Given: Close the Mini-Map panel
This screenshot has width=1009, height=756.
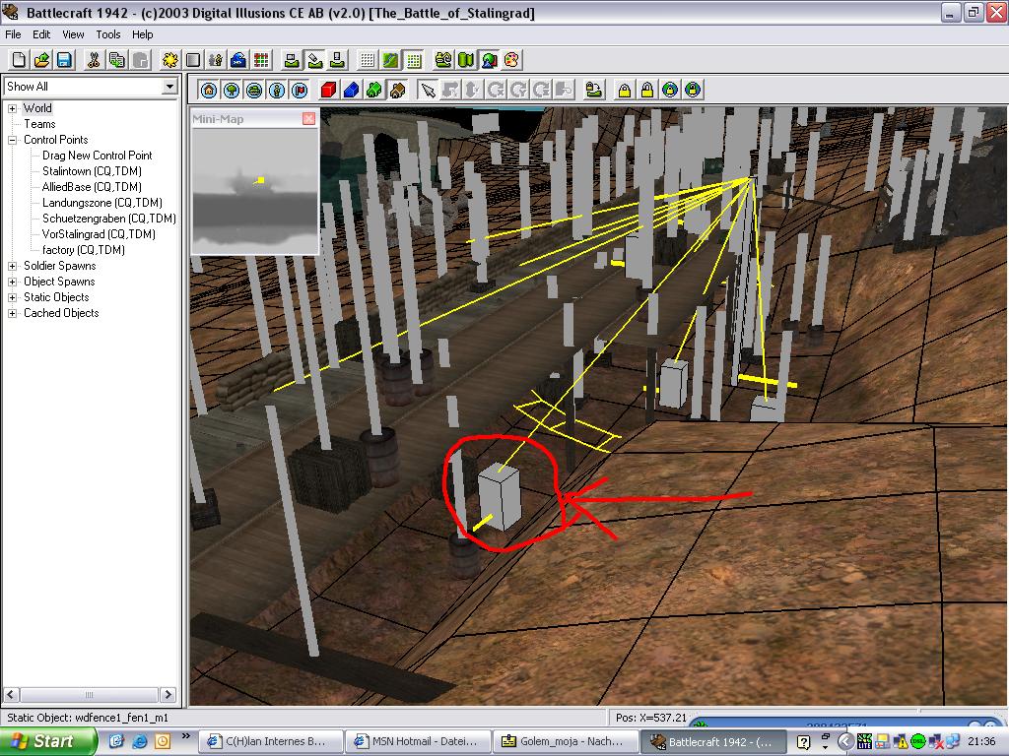Looking at the screenshot, I should pos(308,119).
